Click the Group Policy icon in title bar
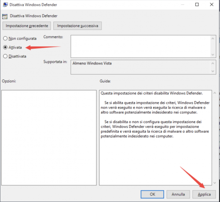 coord(5,4)
